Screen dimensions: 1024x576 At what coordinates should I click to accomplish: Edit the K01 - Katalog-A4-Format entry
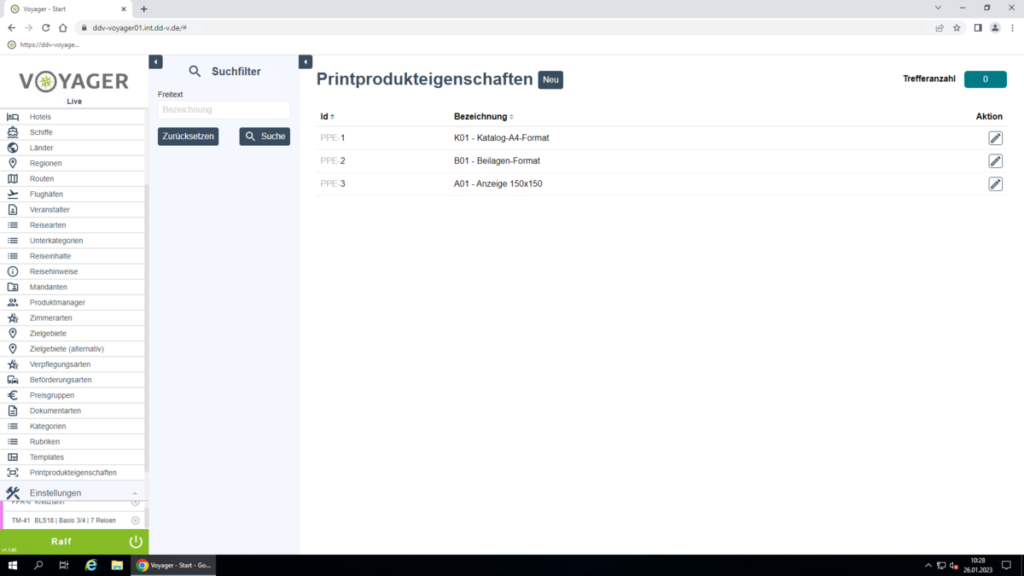tap(995, 138)
